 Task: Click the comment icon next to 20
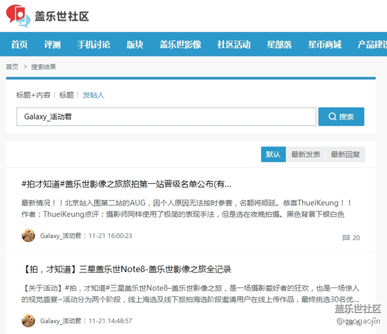[346, 238]
